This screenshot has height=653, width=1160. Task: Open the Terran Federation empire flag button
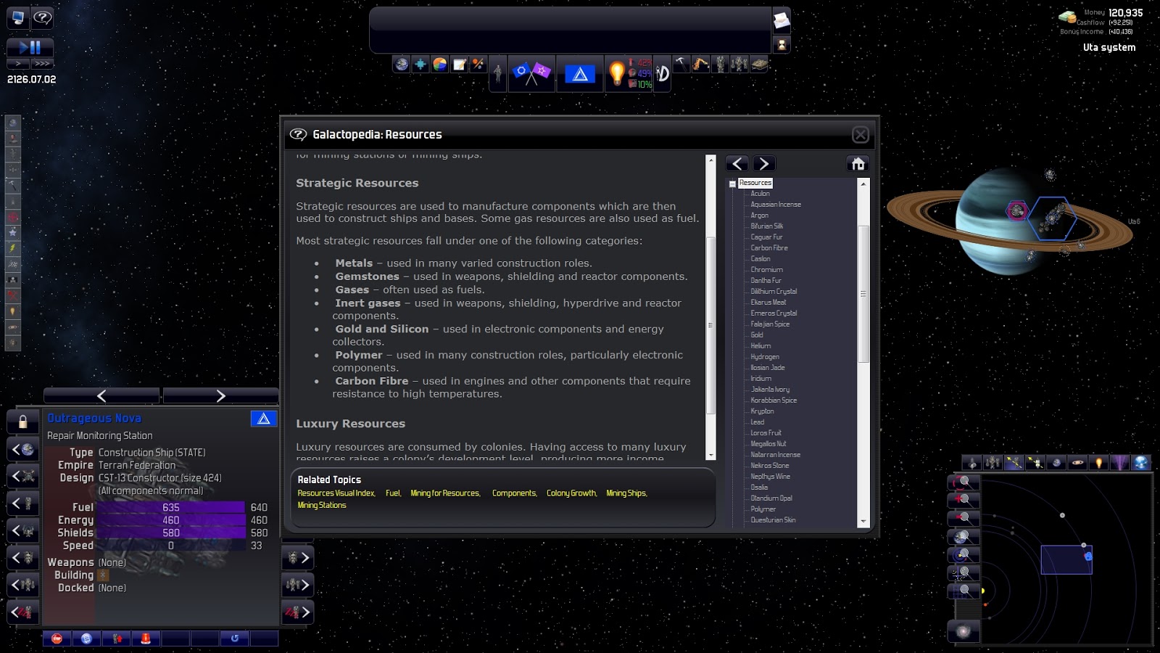(x=580, y=73)
